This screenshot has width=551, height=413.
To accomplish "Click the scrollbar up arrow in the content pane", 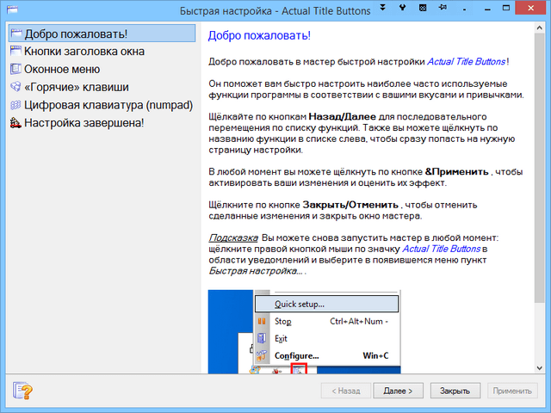I will tap(541, 30).
